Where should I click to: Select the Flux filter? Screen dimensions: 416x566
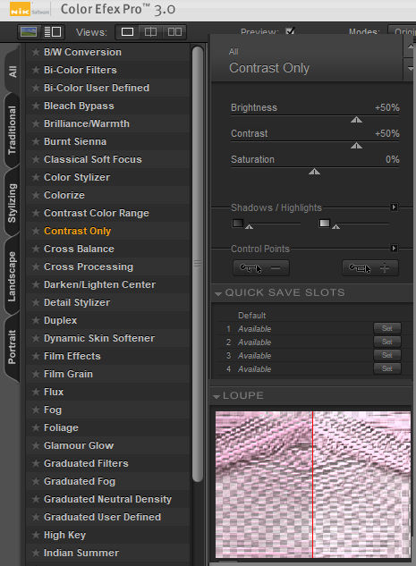click(54, 392)
